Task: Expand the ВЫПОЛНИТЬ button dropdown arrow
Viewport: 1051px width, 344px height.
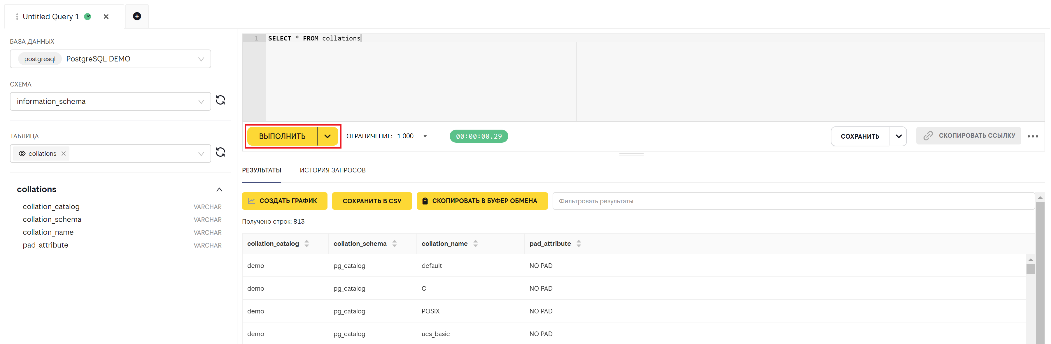Action: (x=327, y=136)
